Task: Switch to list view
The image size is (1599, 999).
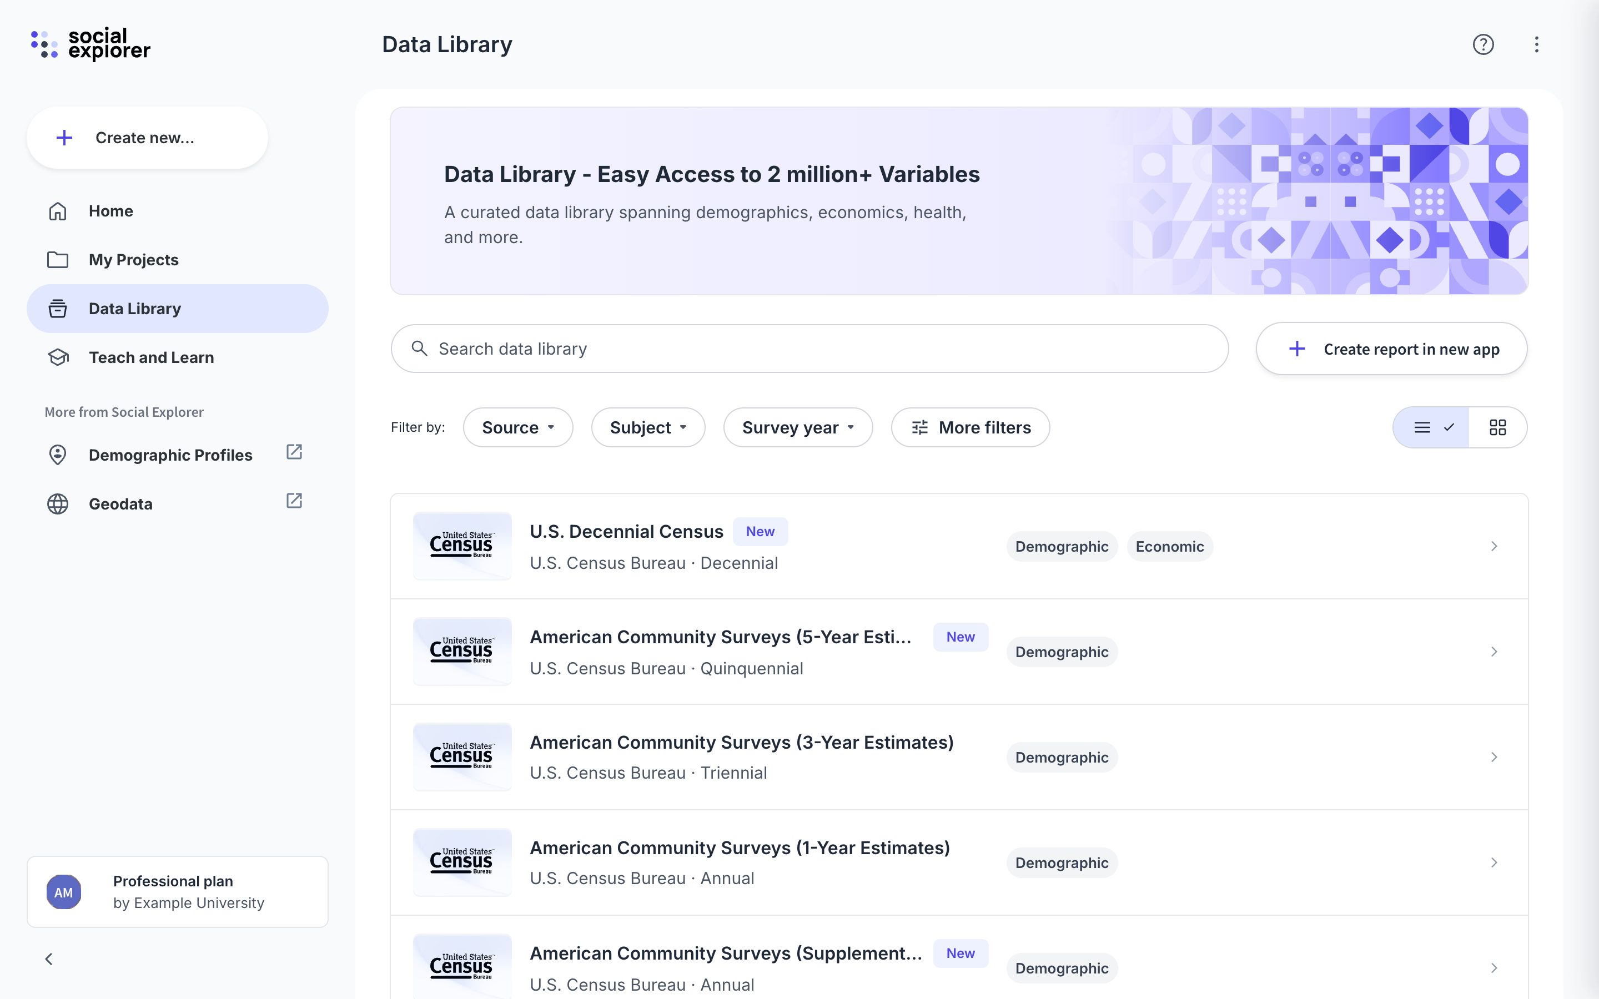Action: coord(1431,427)
